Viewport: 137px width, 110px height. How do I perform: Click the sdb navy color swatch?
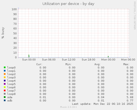pyautogui.click(x=5, y=100)
